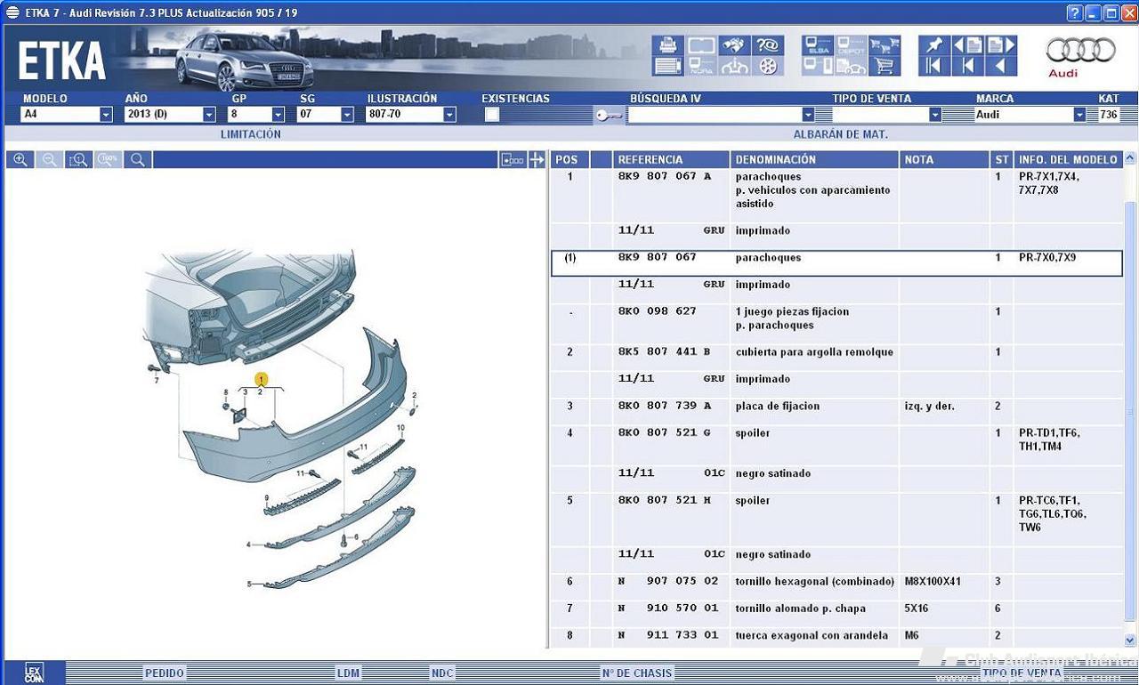This screenshot has width=1139, height=685.
Task: Toggle the Existencias checkbox
Action: pyautogui.click(x=492, y=115)
